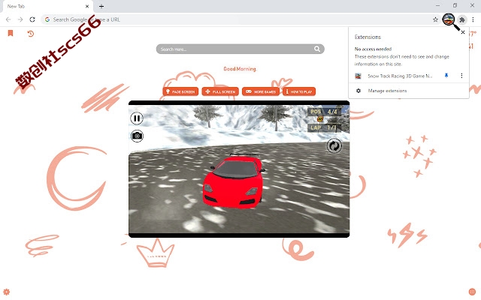The image size is (481, 300).
Task: Close the New Tab tab
Action: [87, 6]
